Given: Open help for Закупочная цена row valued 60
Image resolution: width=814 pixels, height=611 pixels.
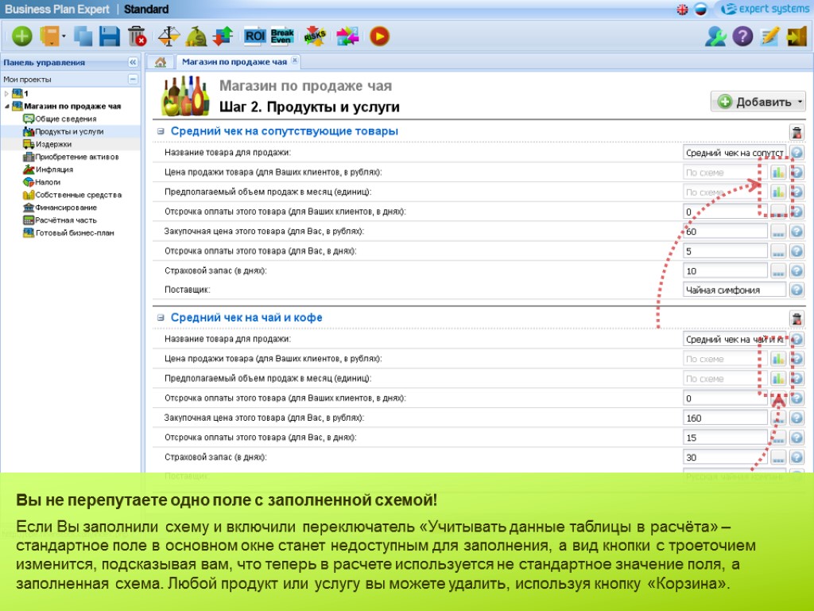Looking at the screenshot, I should 797,232.
